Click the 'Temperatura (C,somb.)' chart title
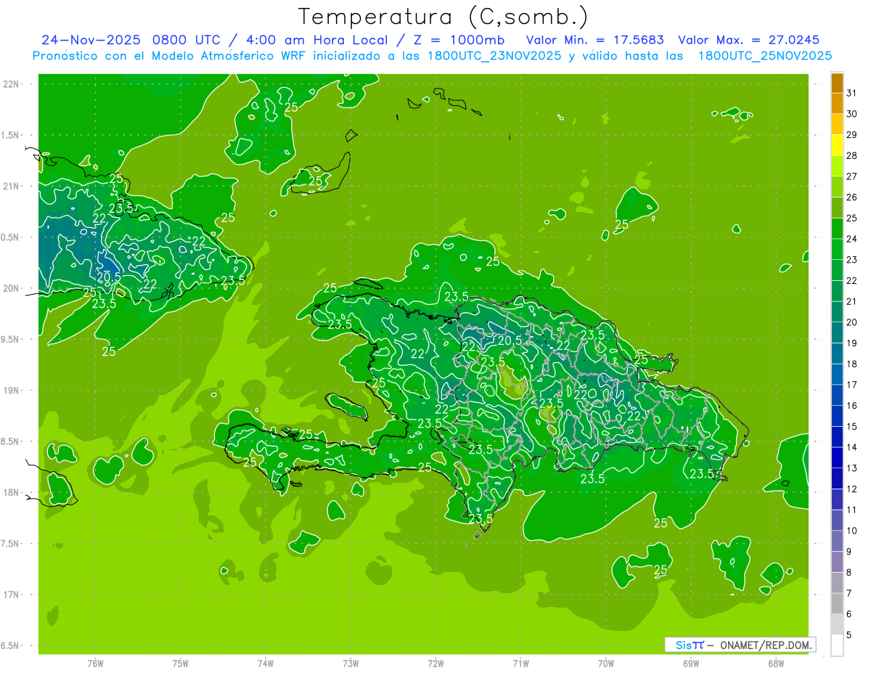The width and height of the screenshot is (871, 673). click(x=443, y=16)
